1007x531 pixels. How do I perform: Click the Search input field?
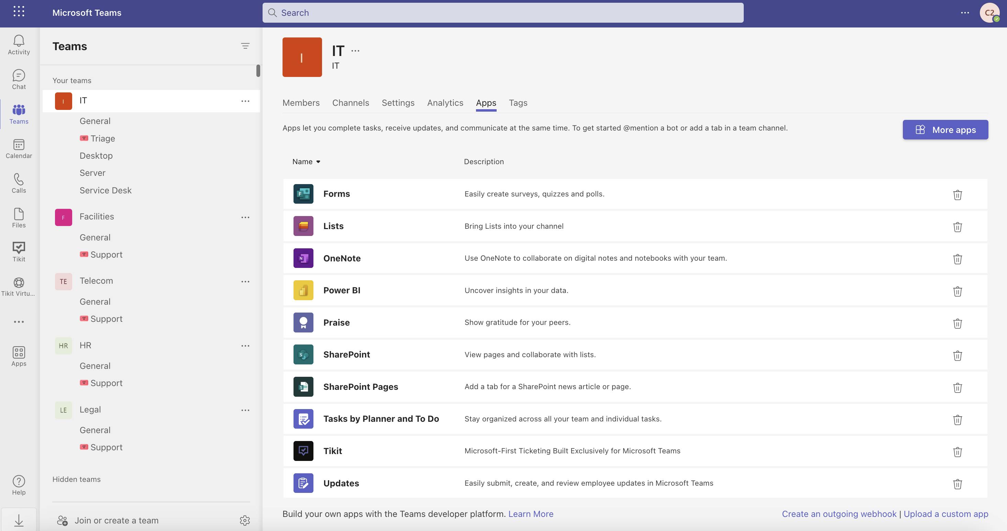click(503, 13)
